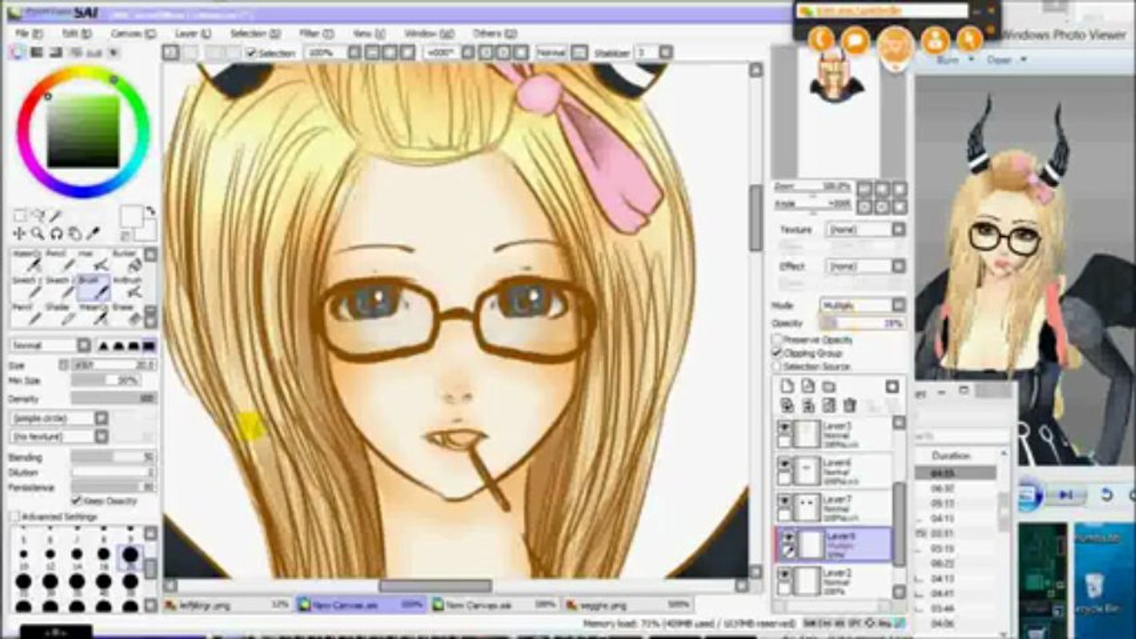1136x639 pixels.
Task: Choose the Eraser tool
Action: (127, 315)
